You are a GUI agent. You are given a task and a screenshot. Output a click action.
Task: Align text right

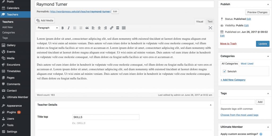tap(105, 28)
